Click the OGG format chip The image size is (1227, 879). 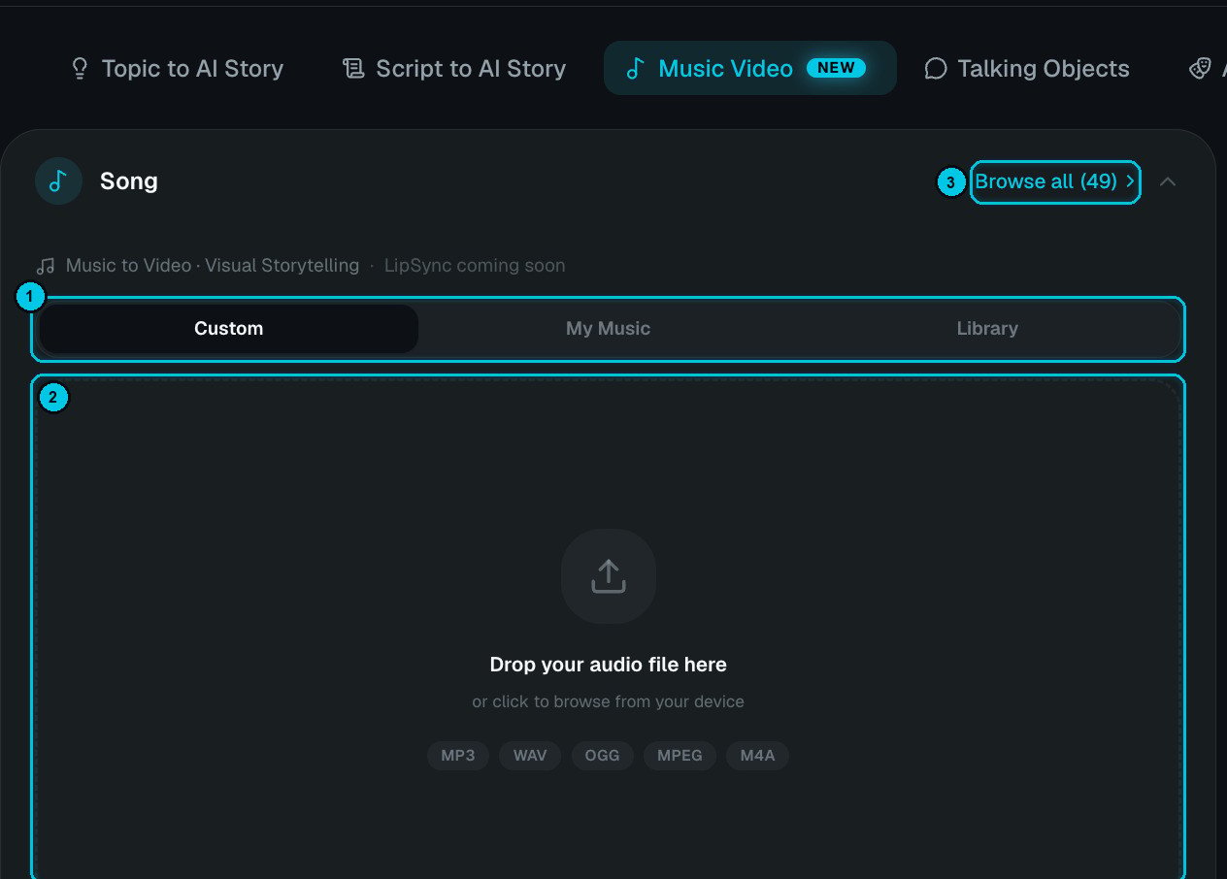point(602,756)
